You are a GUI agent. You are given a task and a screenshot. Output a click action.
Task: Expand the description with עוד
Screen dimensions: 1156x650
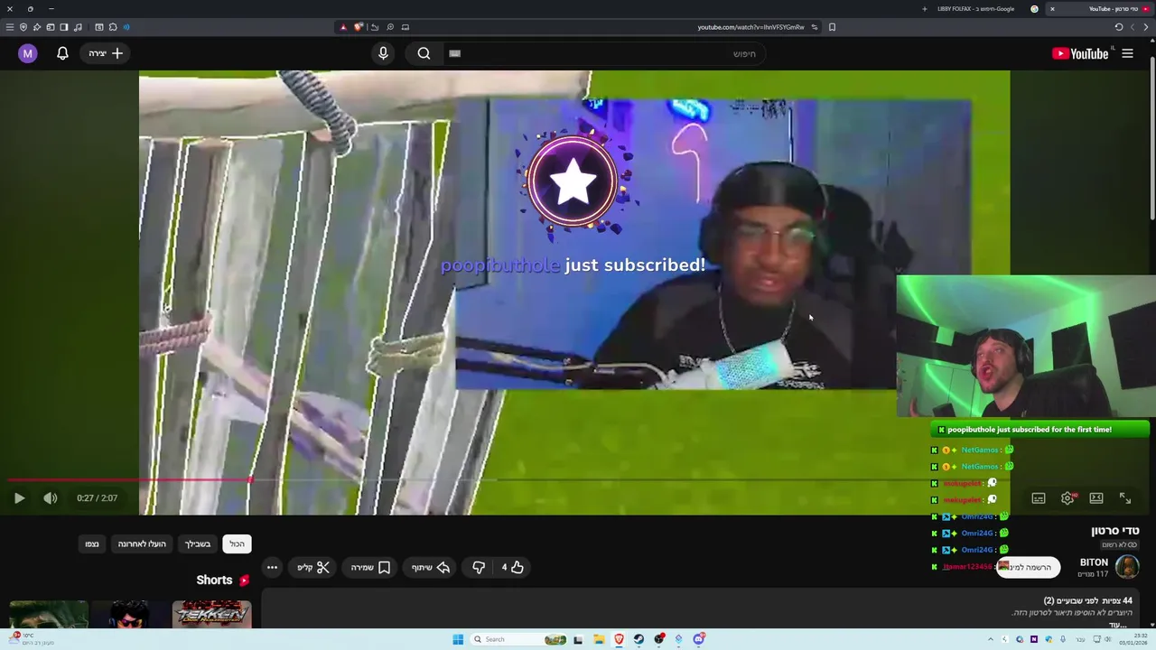[1118, 624]
